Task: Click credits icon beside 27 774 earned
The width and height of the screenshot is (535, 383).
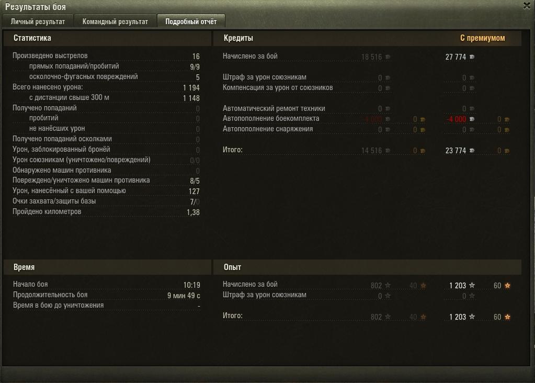Action: [x=472, y=57]
